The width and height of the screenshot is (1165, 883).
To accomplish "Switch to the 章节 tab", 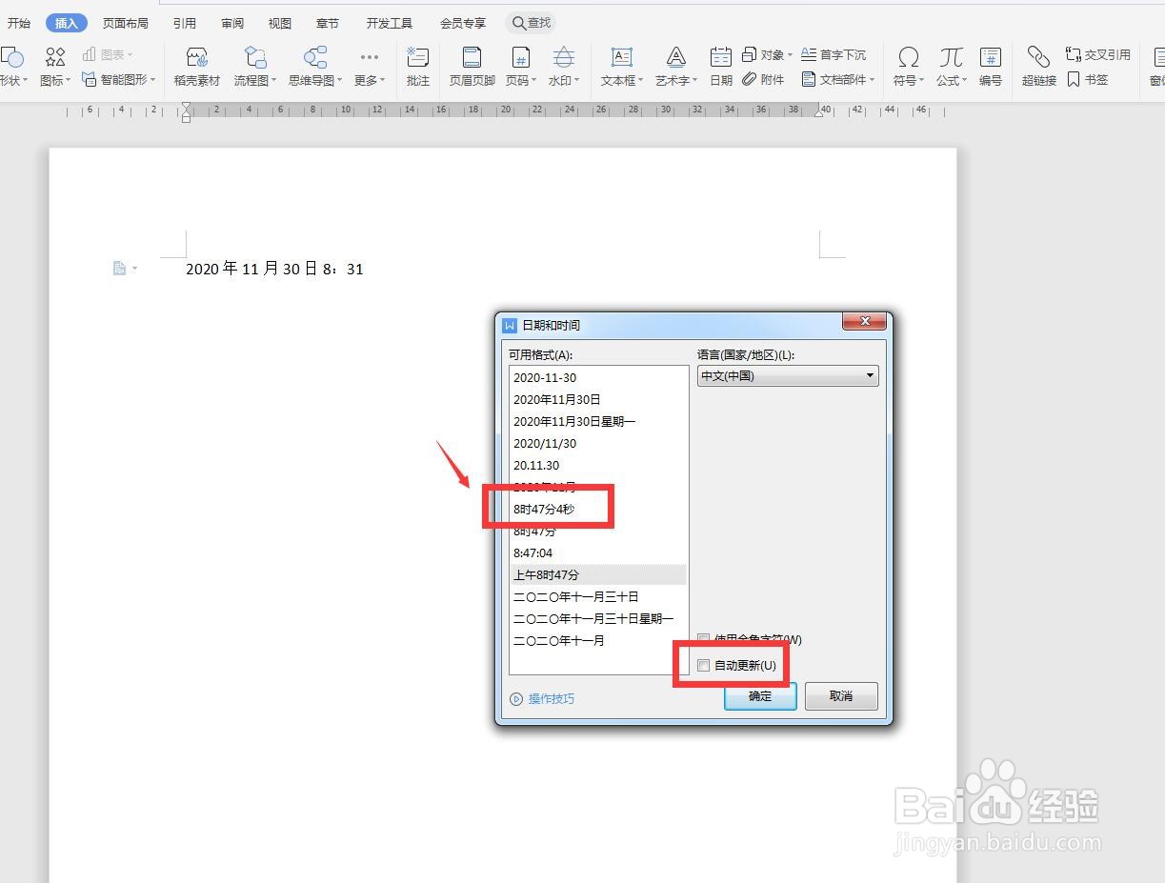I will (328, 23).
